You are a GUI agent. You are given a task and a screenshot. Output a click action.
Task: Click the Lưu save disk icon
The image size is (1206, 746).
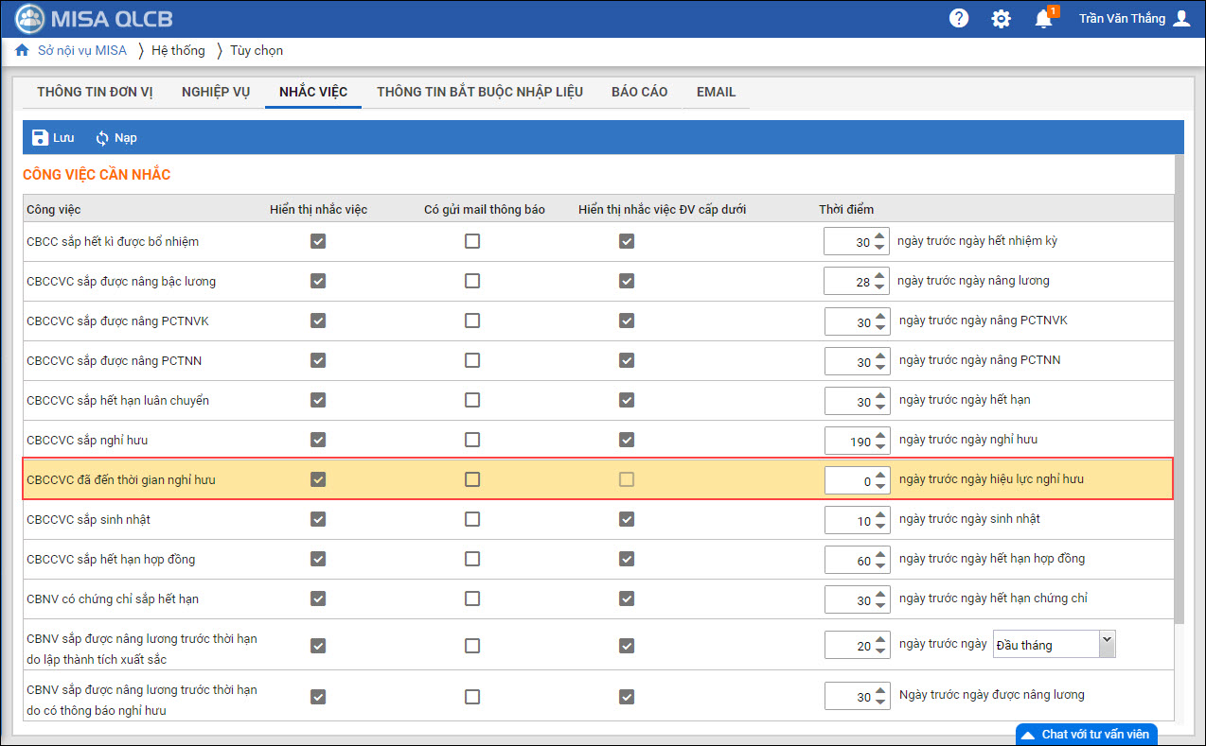tap(40, 138)
